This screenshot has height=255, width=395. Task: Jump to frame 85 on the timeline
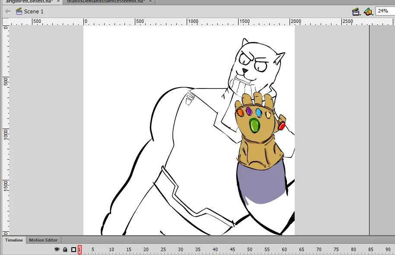(x=370, y=249)
